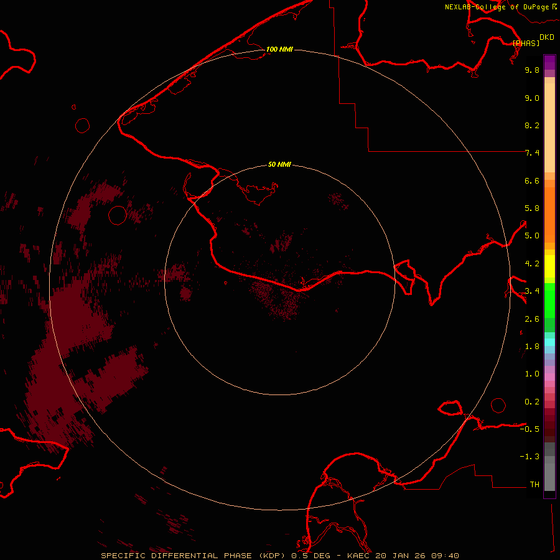Click the cyan swatch near 1.8 on scale

coord(549,342)
